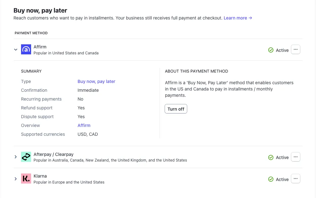The height and width of the screenshot is (198, 317).
Task: Click the Affirm row title text
Action: coord(40,47)
